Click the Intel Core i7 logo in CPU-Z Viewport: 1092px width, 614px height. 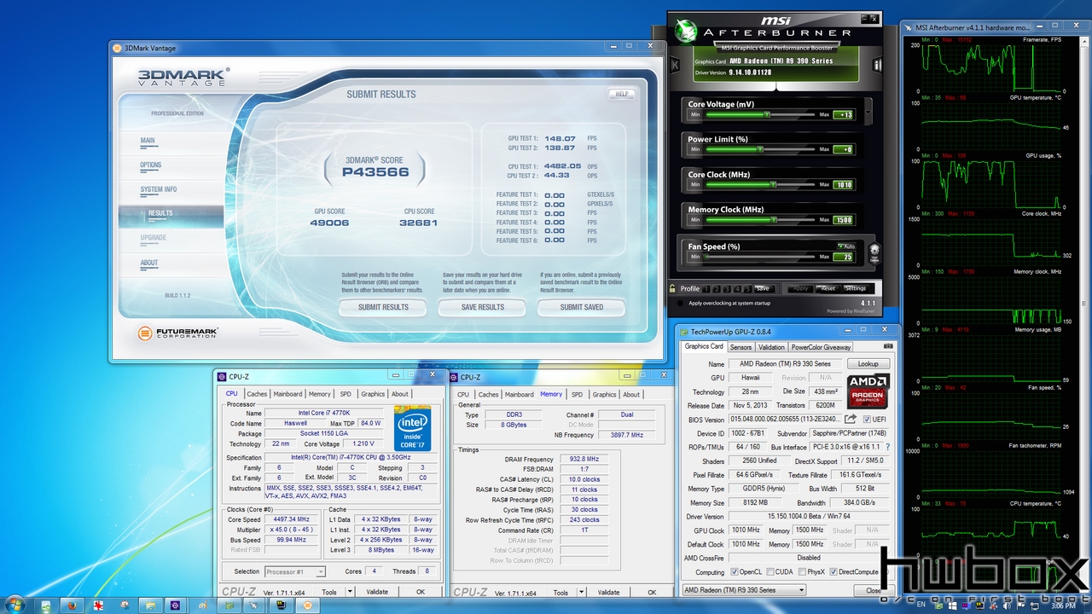tap(412, 428)
